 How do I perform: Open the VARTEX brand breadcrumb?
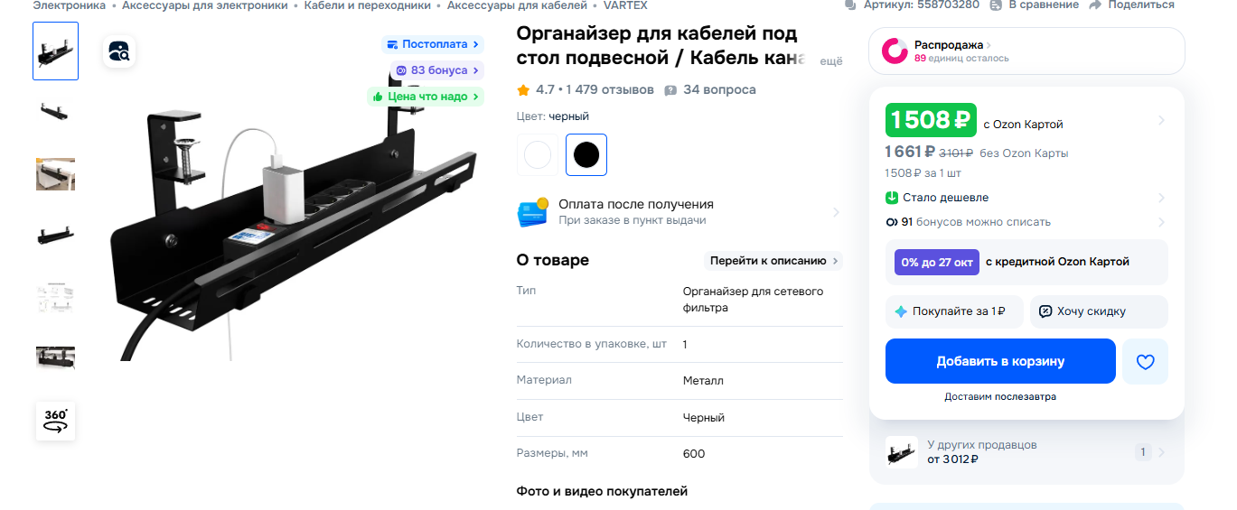[x=625, y=5]
